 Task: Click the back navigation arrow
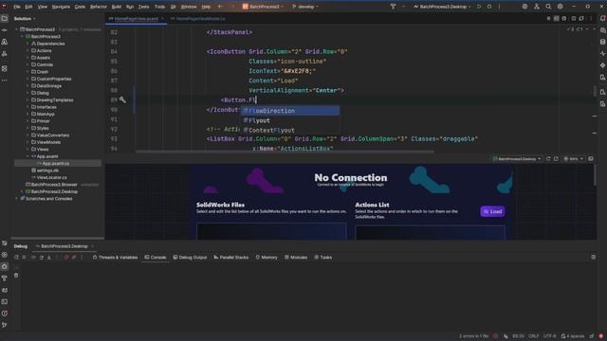click(220, 7)
